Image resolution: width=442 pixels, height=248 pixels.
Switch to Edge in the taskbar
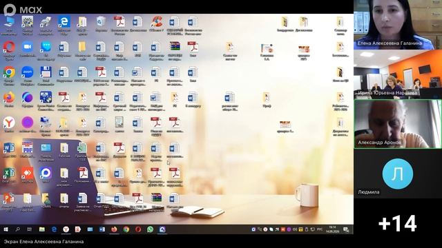click(x=54, y=229)
